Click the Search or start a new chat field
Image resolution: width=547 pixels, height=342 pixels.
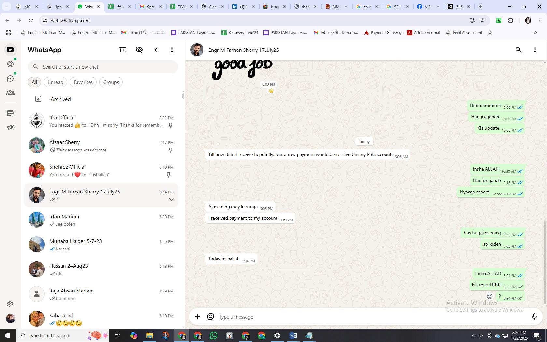103,67
